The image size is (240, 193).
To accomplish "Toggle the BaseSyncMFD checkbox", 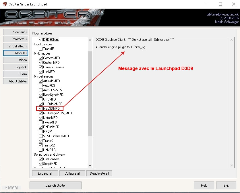I will pos(40,95).
